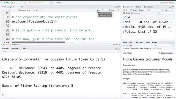Click the environment search field
The image size is (176, 99).
tap(166, 13)
